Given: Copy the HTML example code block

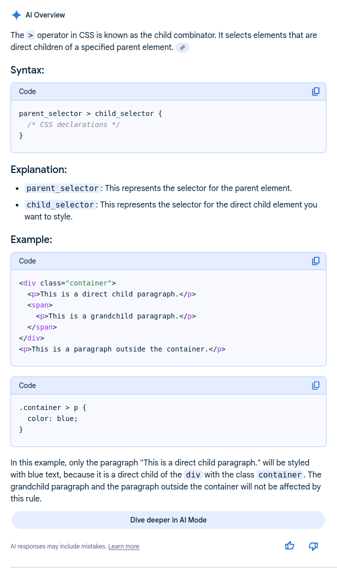Looking at the screenshot, I should pos(315,261).
